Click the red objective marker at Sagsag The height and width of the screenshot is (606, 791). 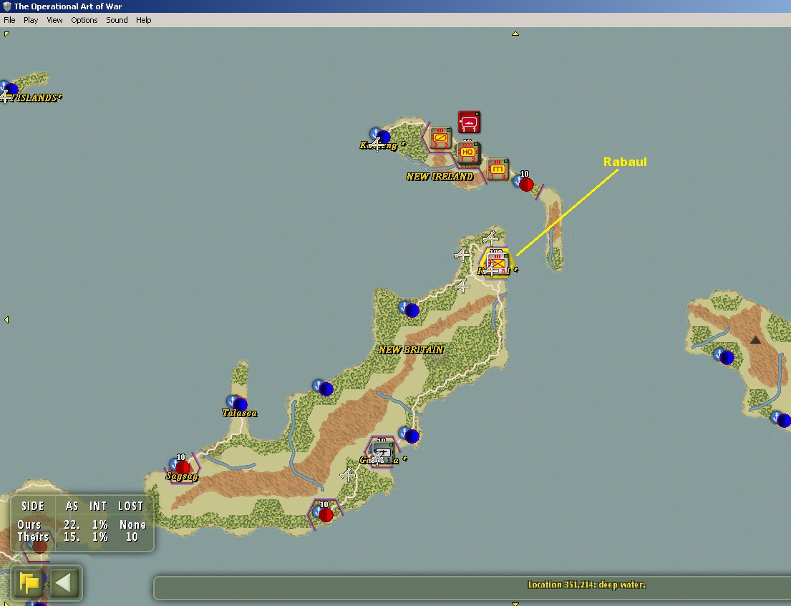(x=183, y=467)
